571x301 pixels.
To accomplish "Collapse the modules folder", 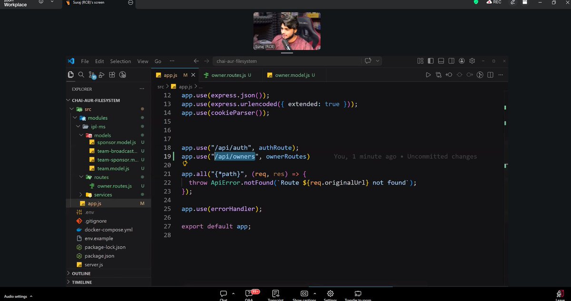I will pyautogui.click(x=75, y=117).
